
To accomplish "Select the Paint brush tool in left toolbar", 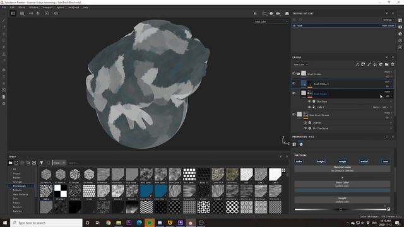I will point(4,21).
